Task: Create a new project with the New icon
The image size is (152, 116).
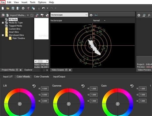Action: (x=3, y=8)
